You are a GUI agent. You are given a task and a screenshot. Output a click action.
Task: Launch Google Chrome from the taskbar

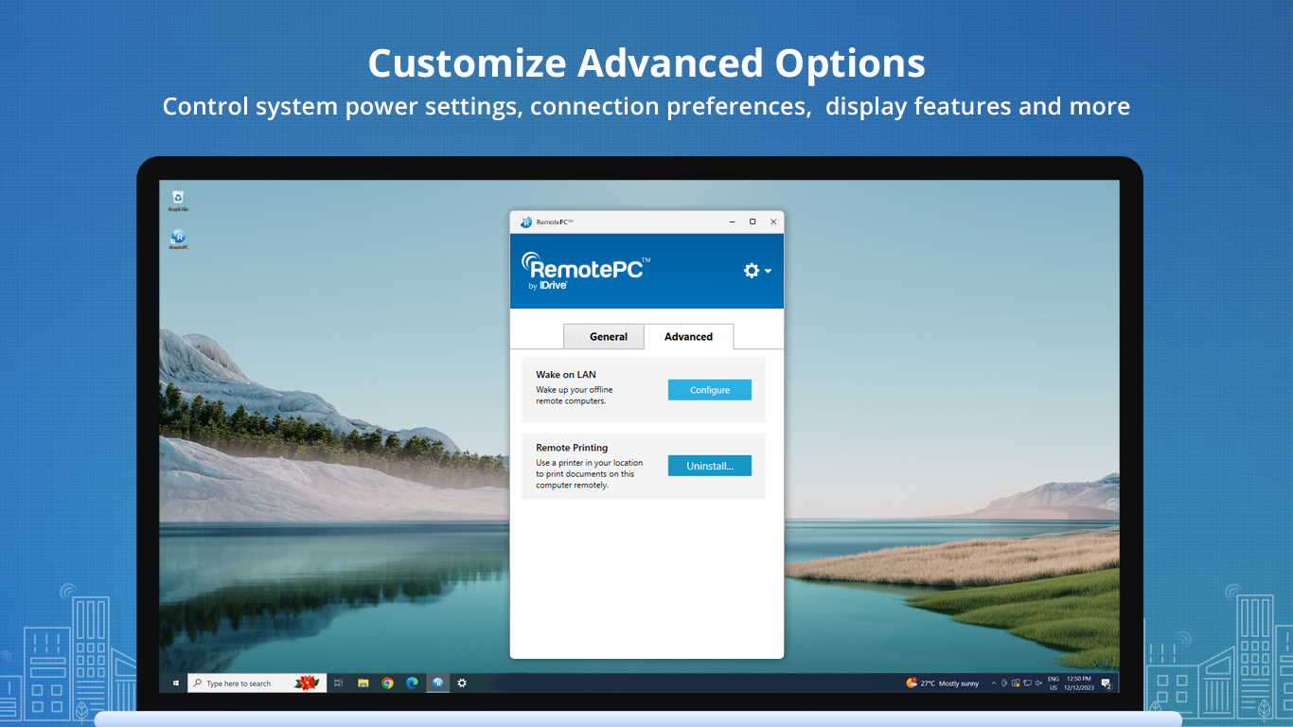388,683
